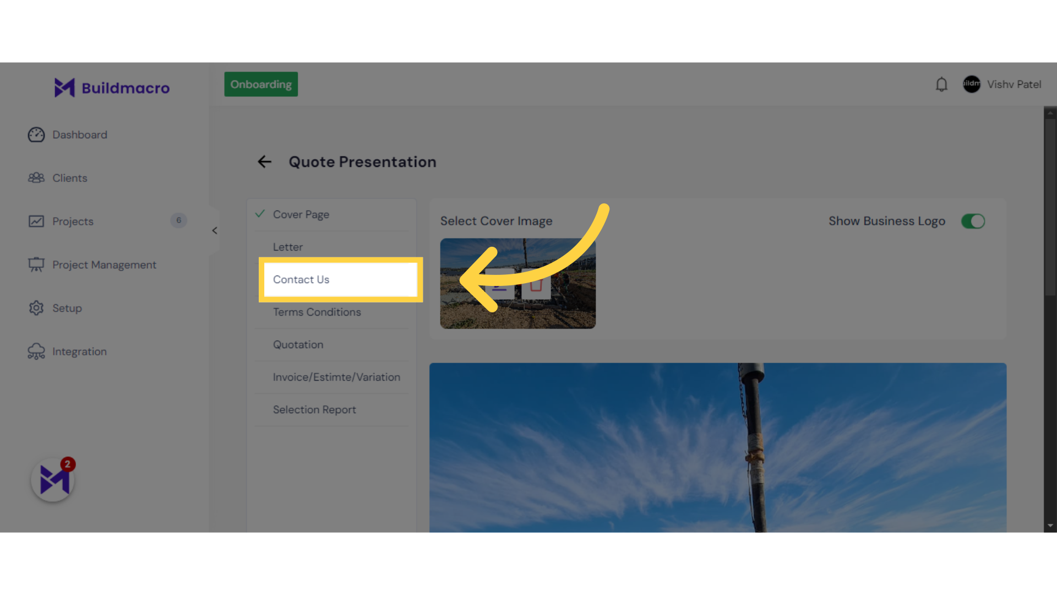Open the Onboarding dropdown menu
Image resolution: width=1057 pixels, height=595 pixels.
pos(260,84)
